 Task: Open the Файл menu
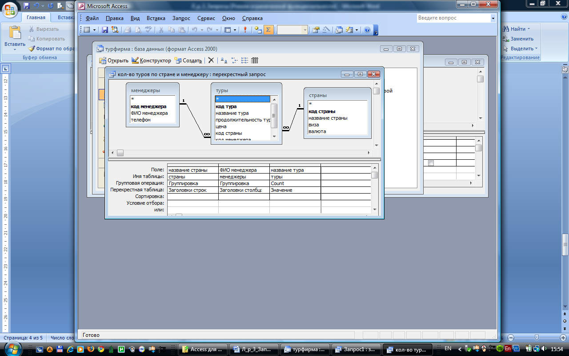point(92,18)
